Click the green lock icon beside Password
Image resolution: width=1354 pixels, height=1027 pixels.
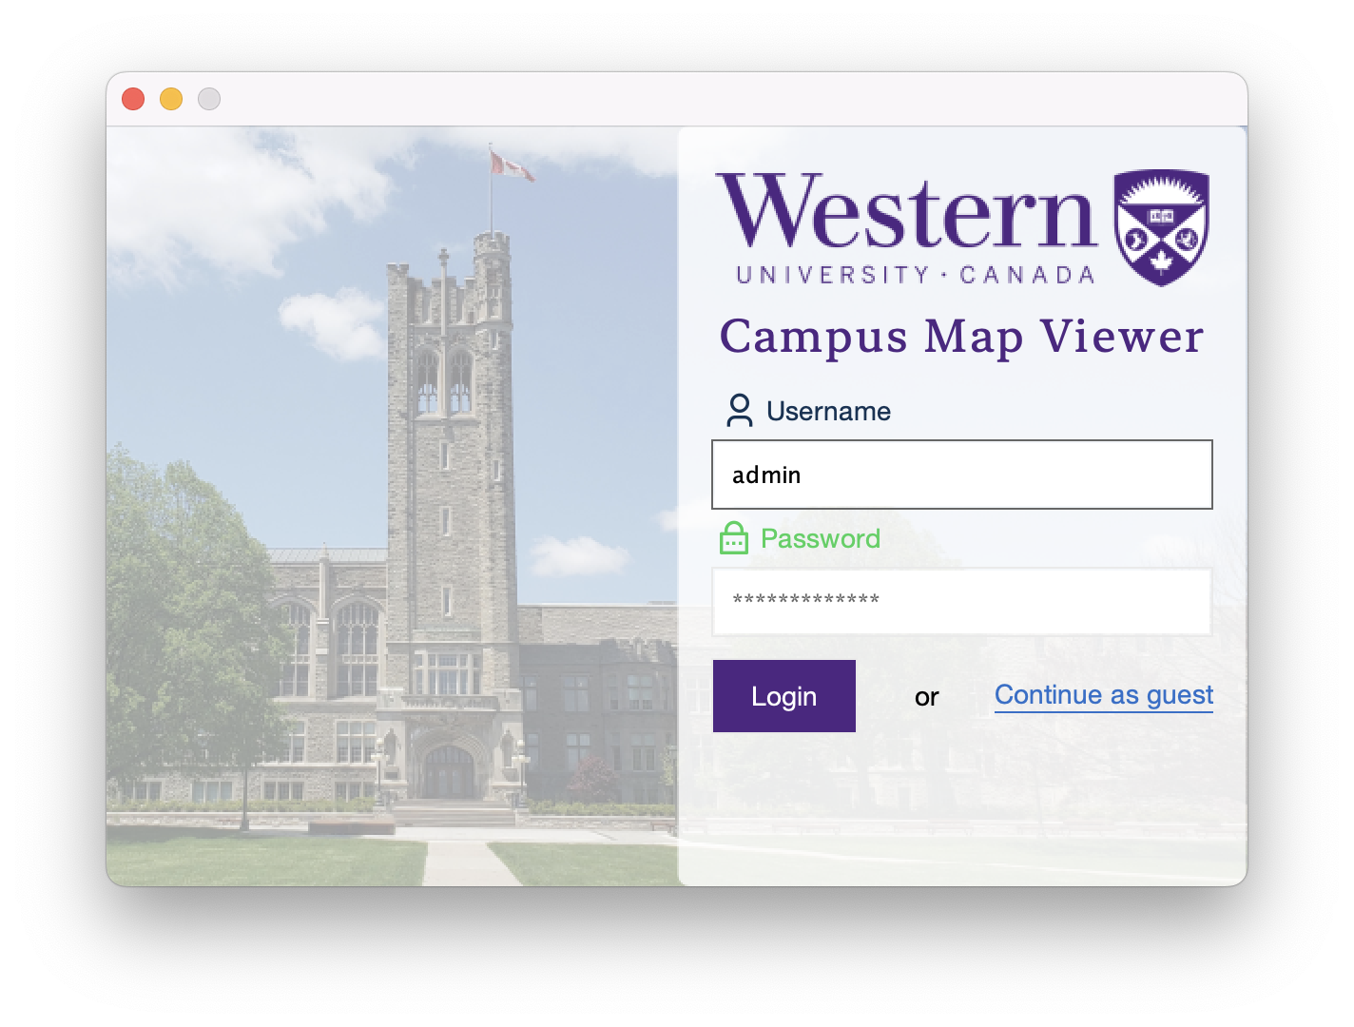coord(734,538)
